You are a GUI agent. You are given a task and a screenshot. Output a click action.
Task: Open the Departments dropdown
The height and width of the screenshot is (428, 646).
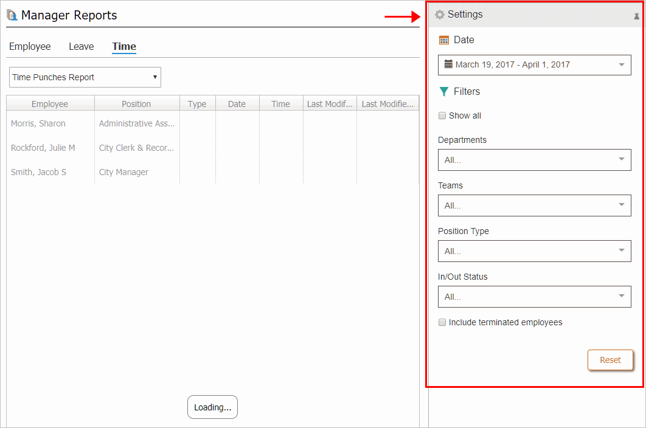pyautogui.click(x=534, y=160)
